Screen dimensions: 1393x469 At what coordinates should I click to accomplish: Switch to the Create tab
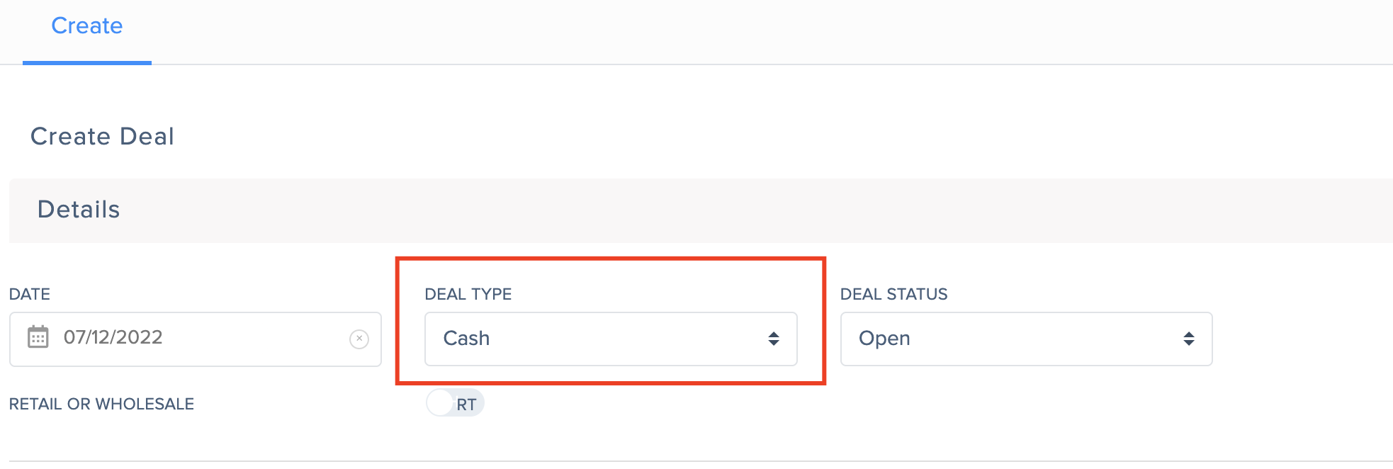click(x=87, y=26)
